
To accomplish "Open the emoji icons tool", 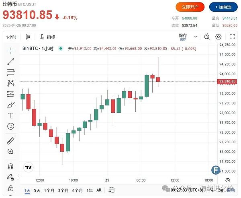I will point(11,126).
